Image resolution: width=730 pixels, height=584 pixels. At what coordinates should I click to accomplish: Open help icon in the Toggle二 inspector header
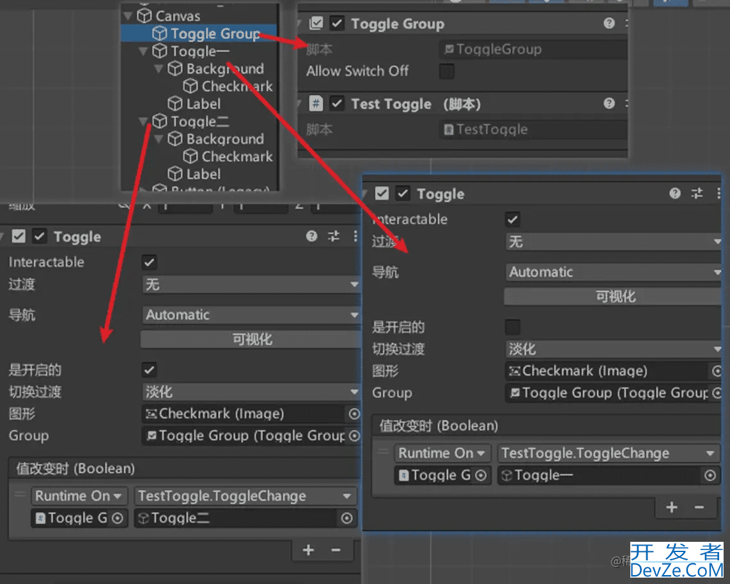coord(311,236)
